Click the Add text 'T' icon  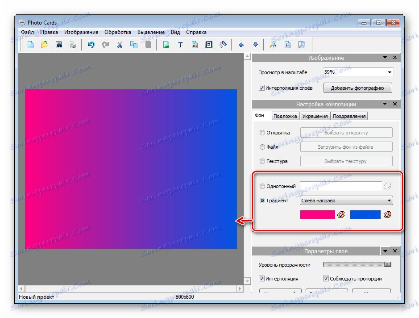pyautogui.click(x=180, y=45)
